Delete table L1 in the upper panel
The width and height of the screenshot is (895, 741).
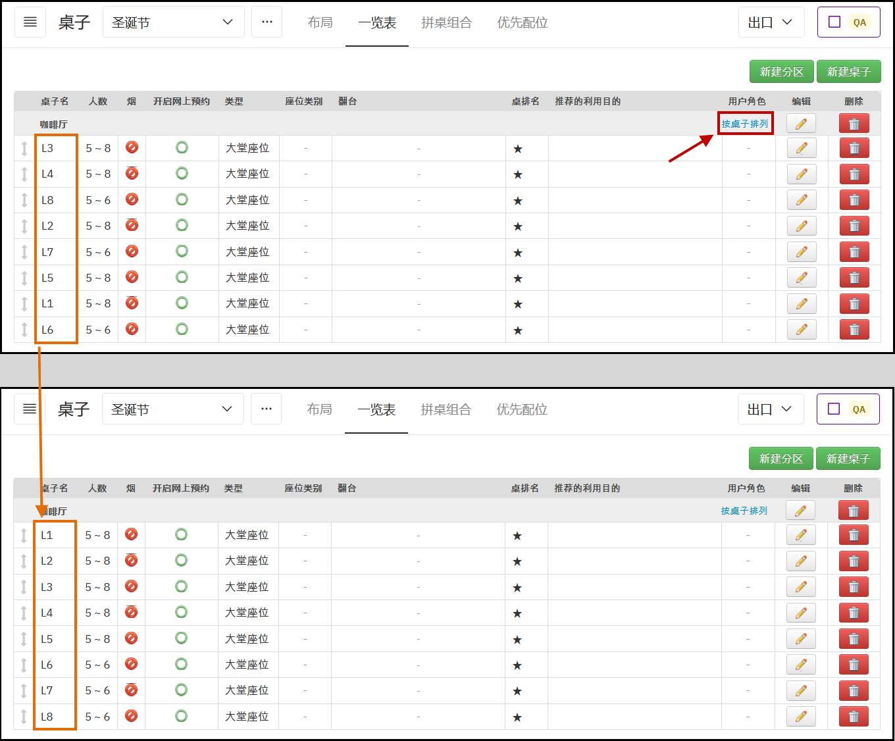pyautogui.click(x=854, y=304)
